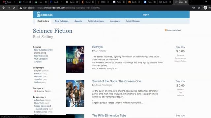Select Best Selling in Browse sidebar
211x118 pixels.
click(40, 53)
